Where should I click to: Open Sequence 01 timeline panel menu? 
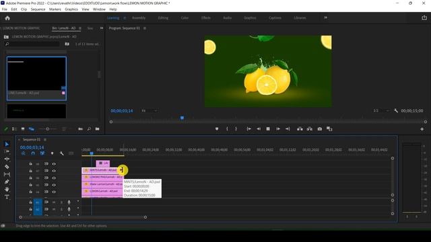click(45, 140)
